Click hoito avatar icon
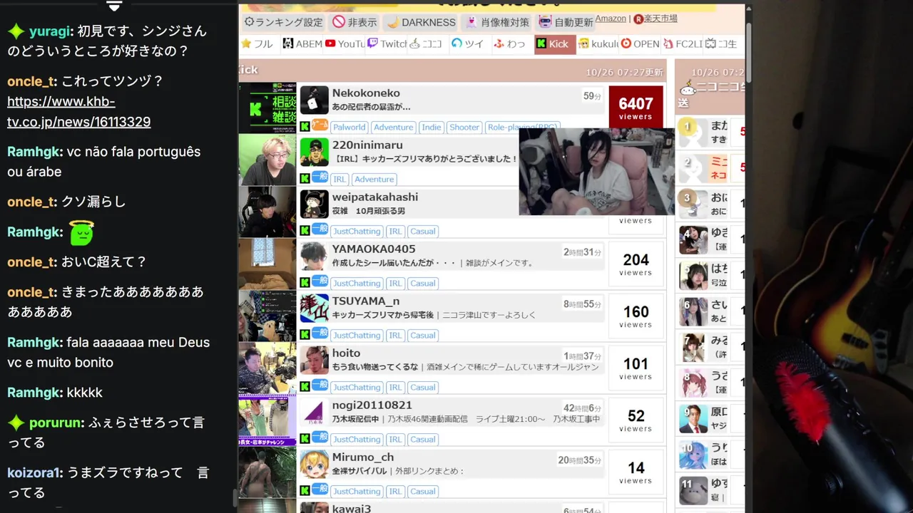 click(x=314, y=361)
